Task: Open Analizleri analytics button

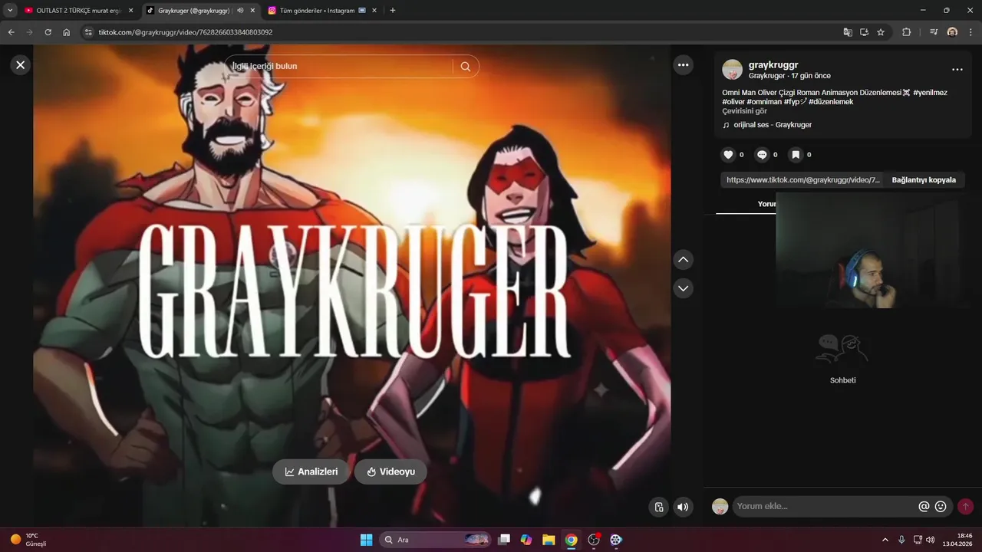Action: [311, 472]
